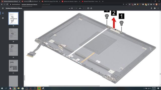
Task: Select thumbnails view icon in sidebar
Action: (x=3, y=13)
